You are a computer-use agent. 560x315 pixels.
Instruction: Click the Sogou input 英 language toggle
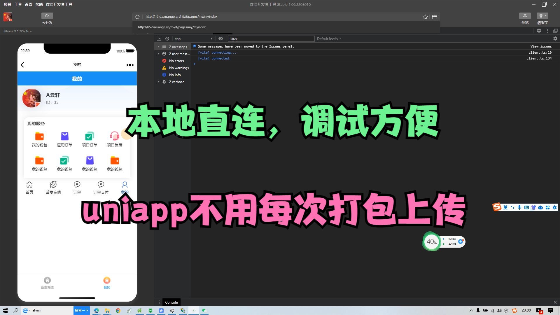(x=505, y=207)
